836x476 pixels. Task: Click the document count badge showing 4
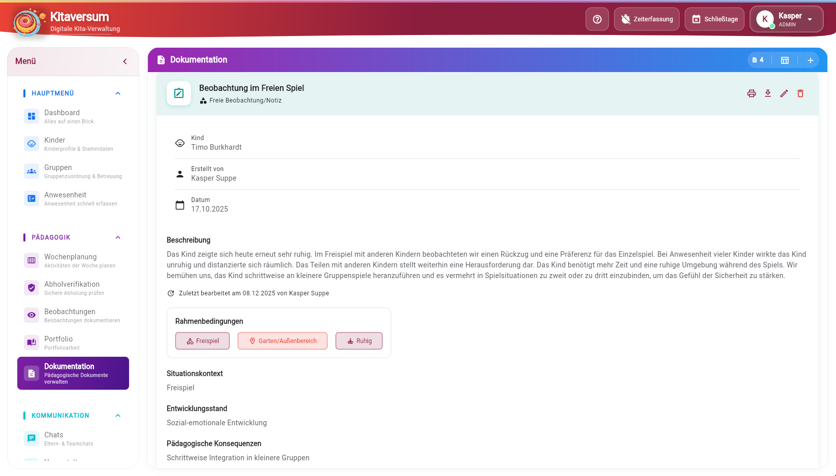[758, 60]
